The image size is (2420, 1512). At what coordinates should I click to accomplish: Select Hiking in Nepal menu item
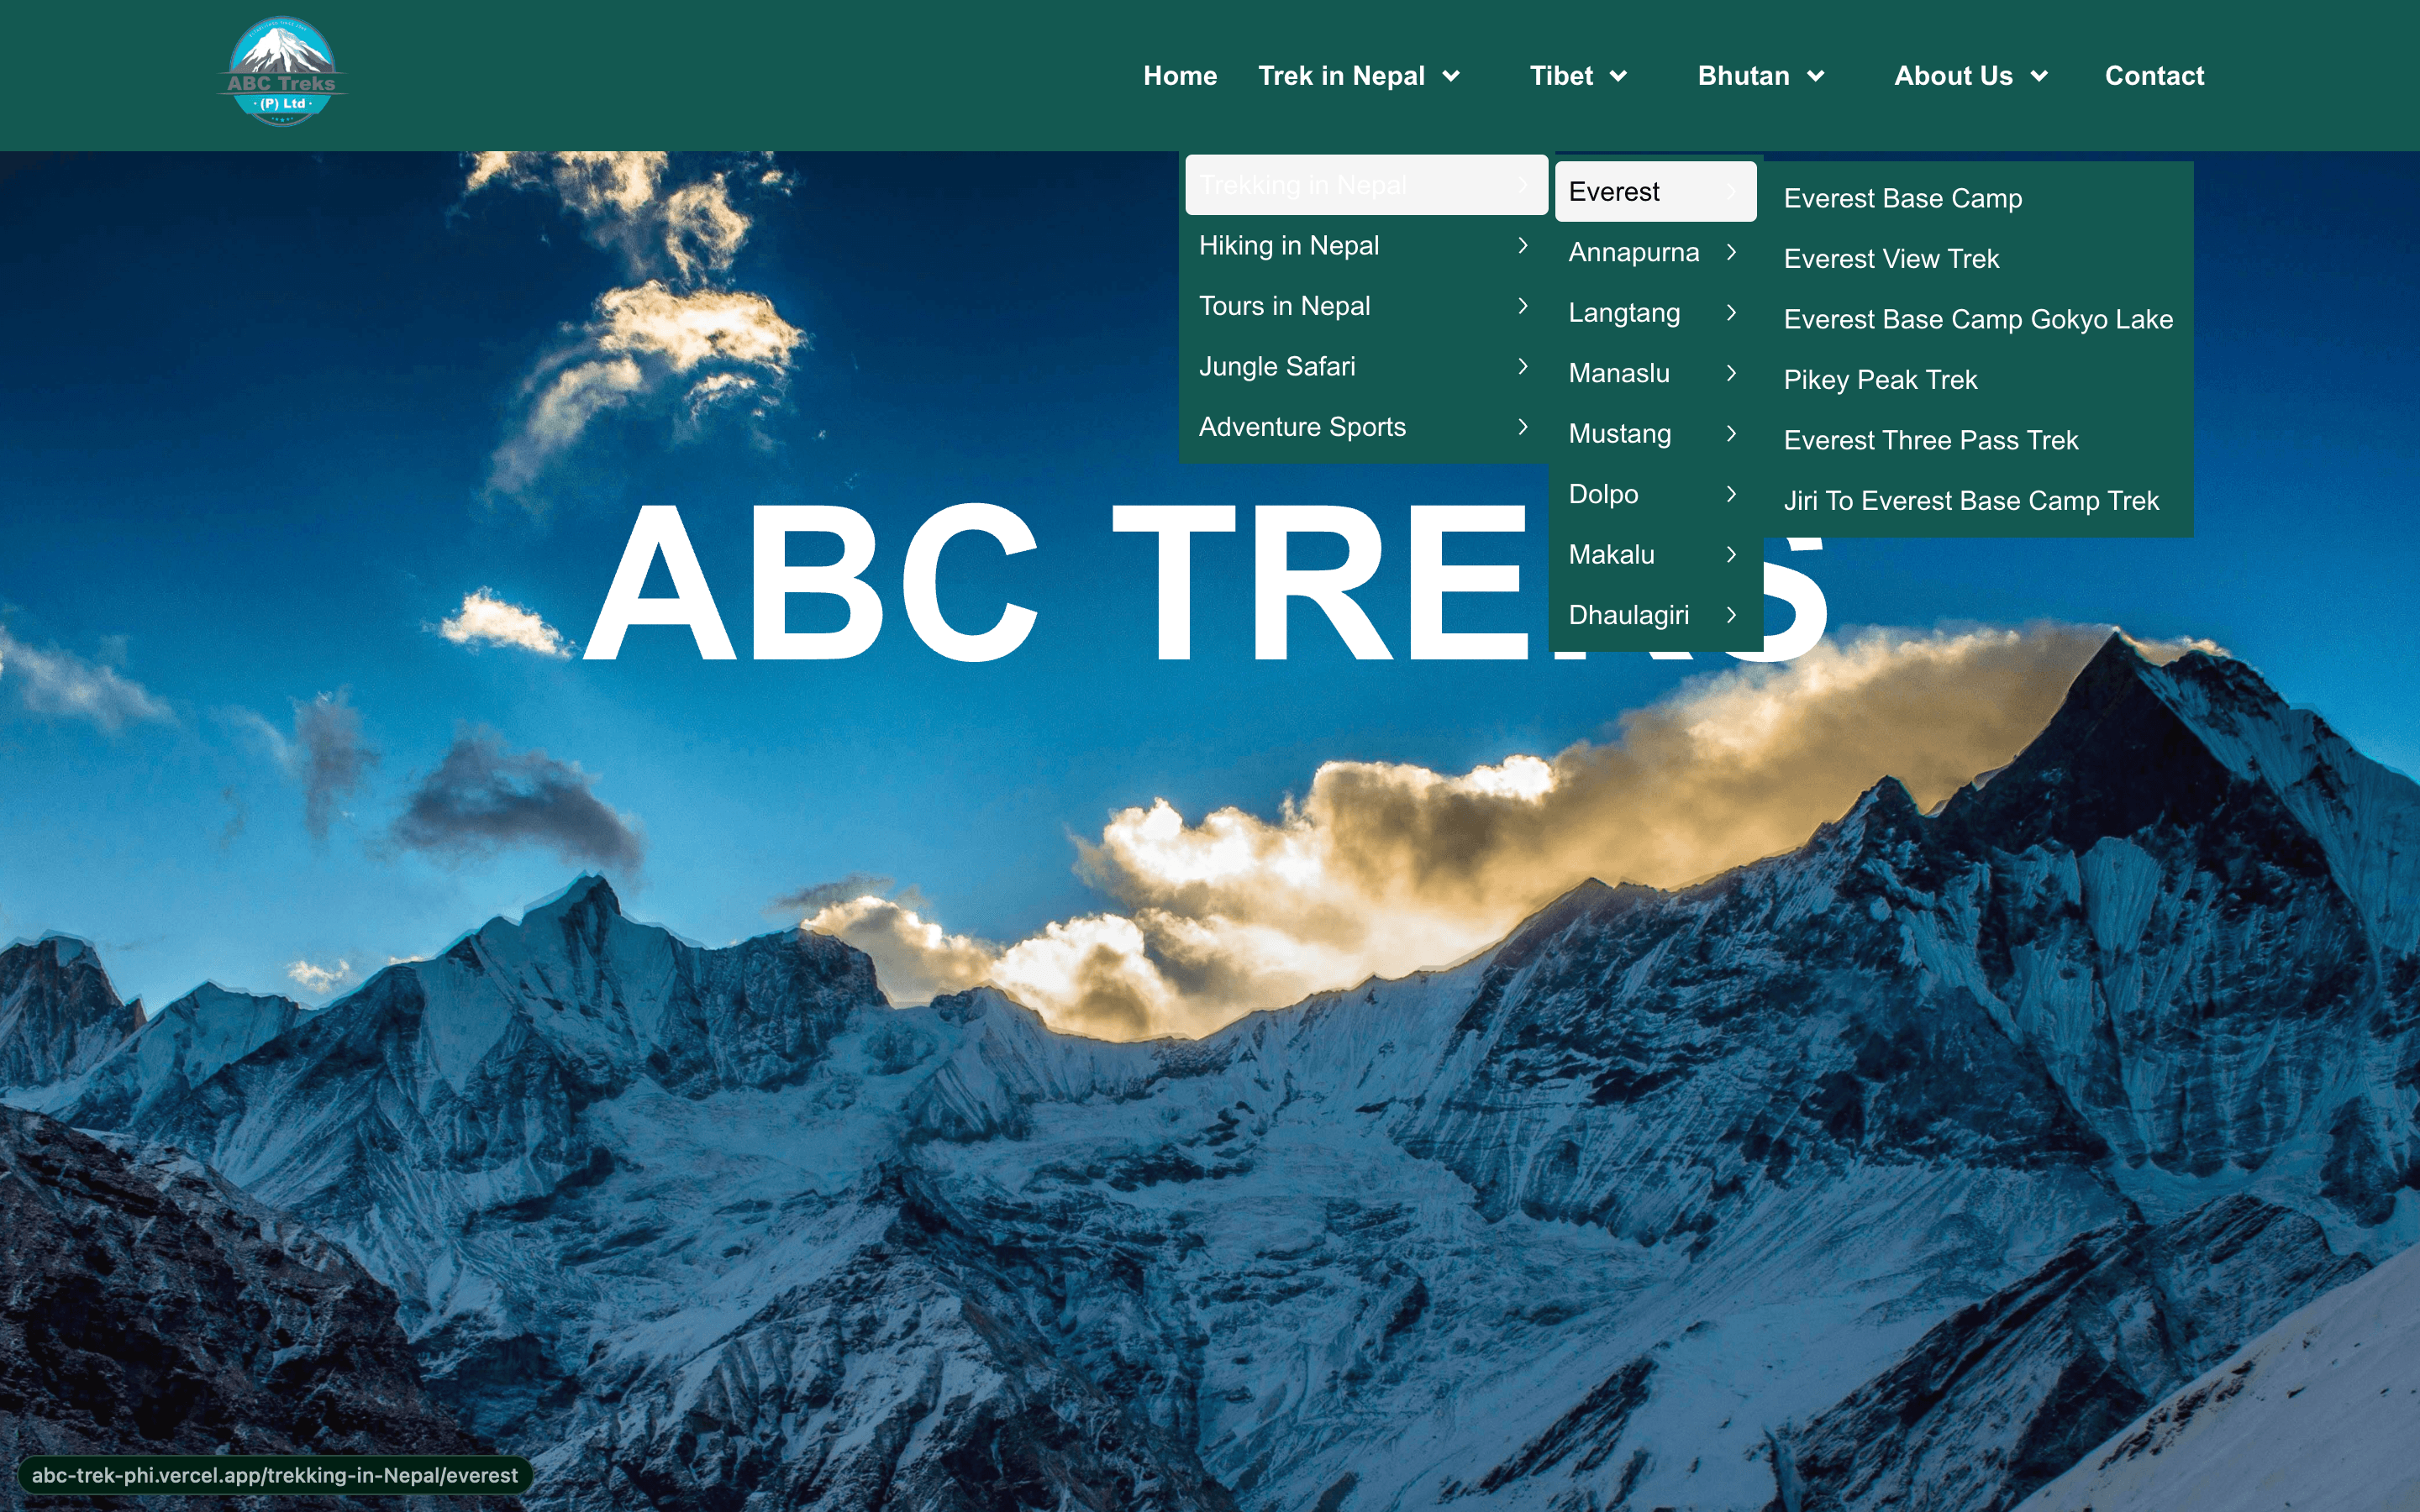1366,245
